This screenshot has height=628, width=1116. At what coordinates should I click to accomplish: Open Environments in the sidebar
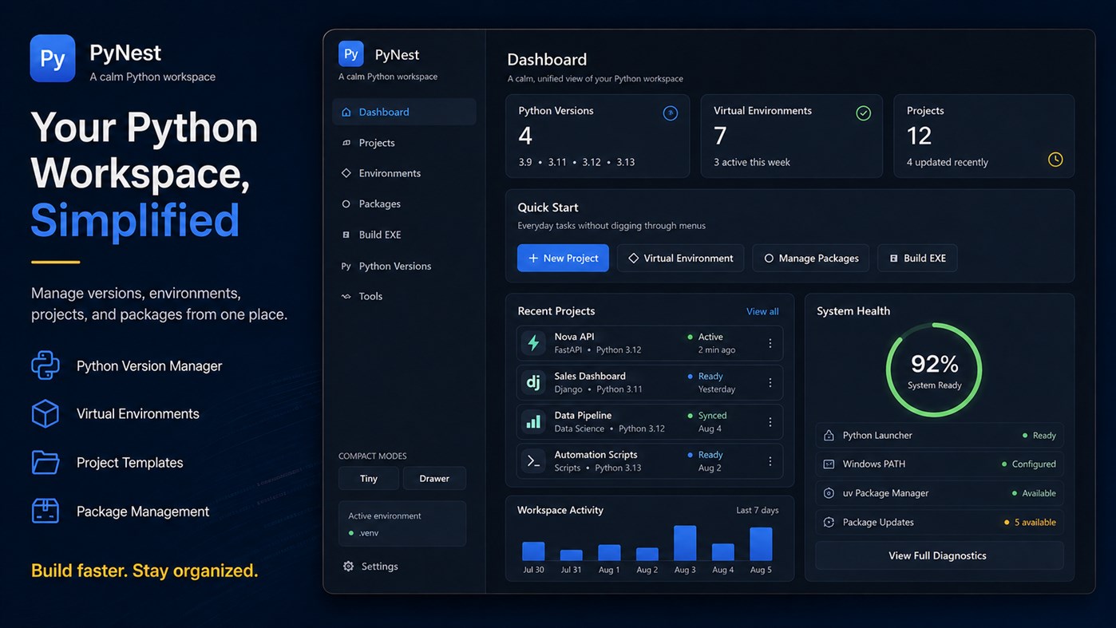[x=404, y=173]
